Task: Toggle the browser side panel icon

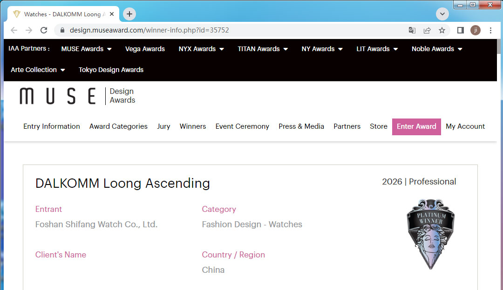Action: click(x=460, y=30)
